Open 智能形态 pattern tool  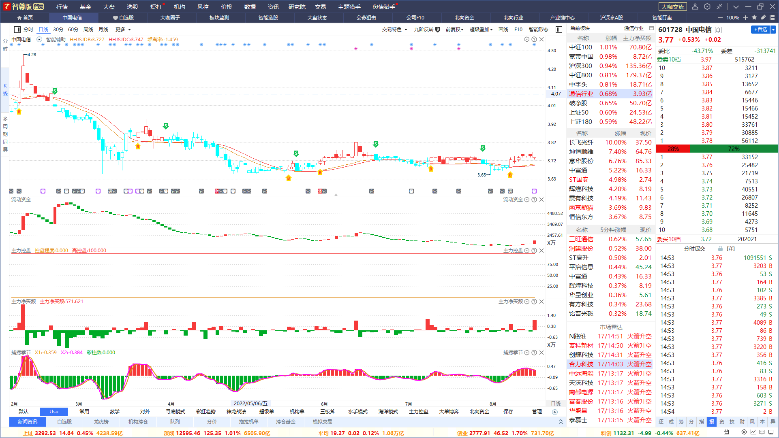[539, 29]
